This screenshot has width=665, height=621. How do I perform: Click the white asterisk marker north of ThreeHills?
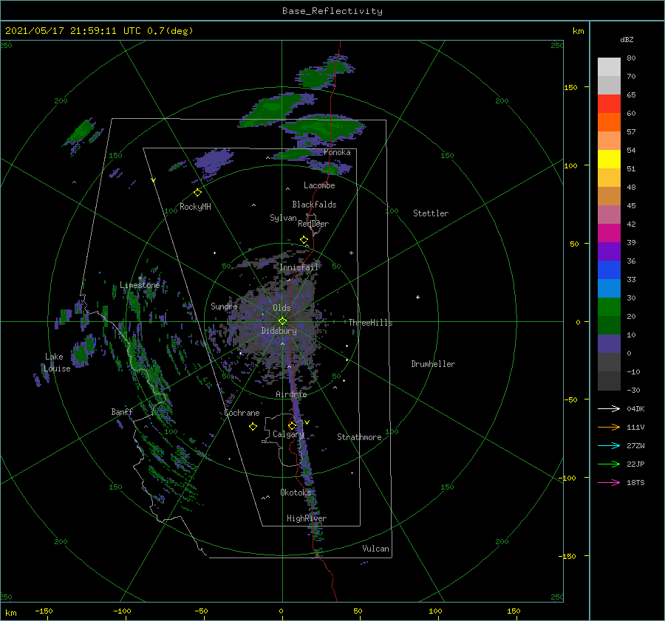pyautogui.click(x=351, y=253)
